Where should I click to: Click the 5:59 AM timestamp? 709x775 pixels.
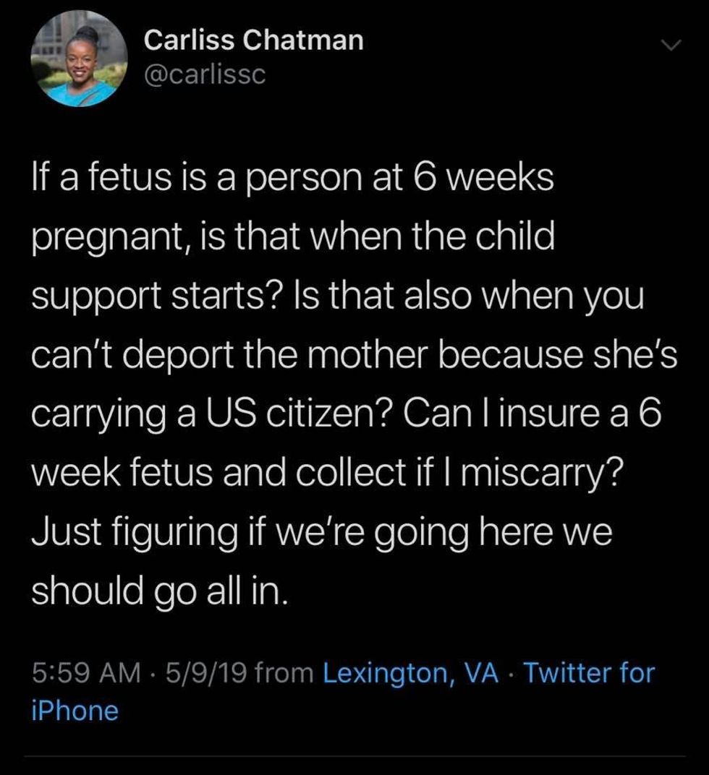point(86,673)
